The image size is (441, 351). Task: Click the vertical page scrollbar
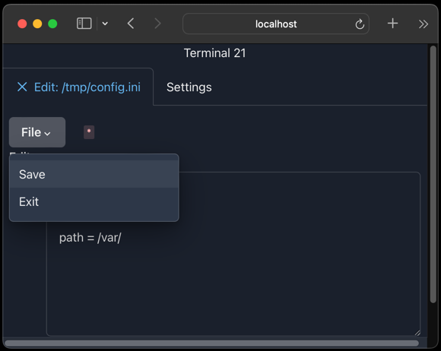[x=433, y=174]
